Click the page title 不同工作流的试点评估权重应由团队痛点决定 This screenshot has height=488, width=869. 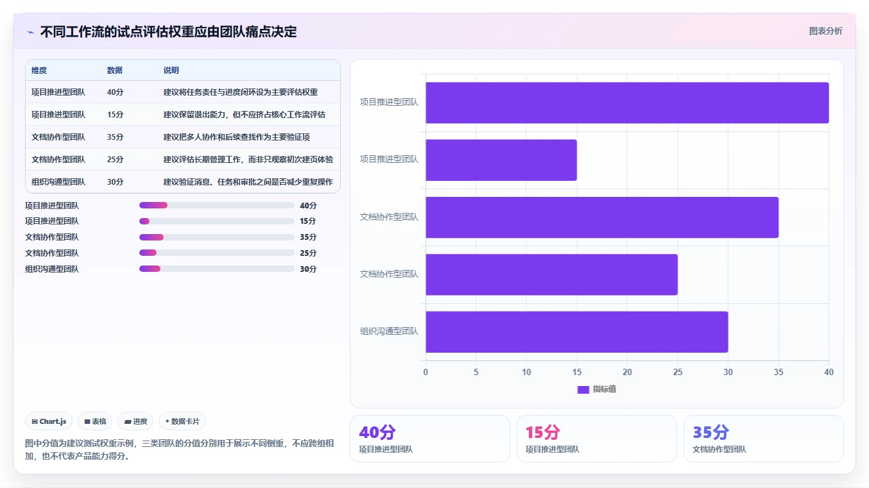[x=169, y=31]
